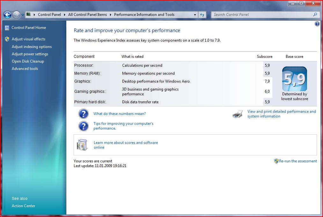Image resolution: width=323 pixels, height=217 pixels.
Task: Open Open Disk Cleanup link
Action: click(28, 61)
